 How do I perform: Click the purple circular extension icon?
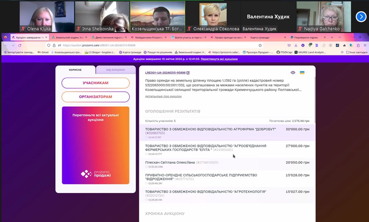click(303, 46)
